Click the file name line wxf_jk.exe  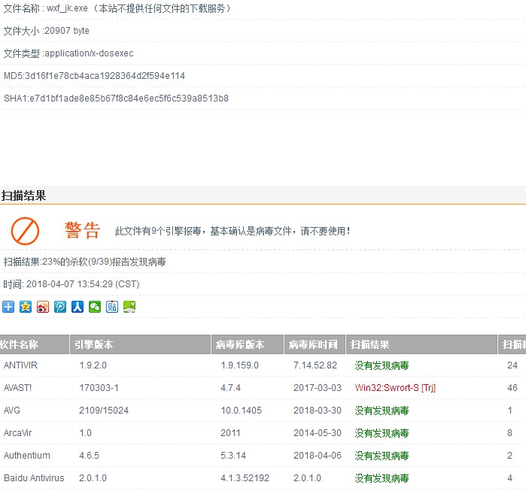click(117, 8)
